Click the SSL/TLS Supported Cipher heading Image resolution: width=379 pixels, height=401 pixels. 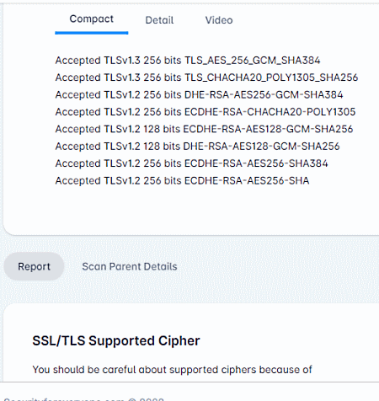point(116,340)
